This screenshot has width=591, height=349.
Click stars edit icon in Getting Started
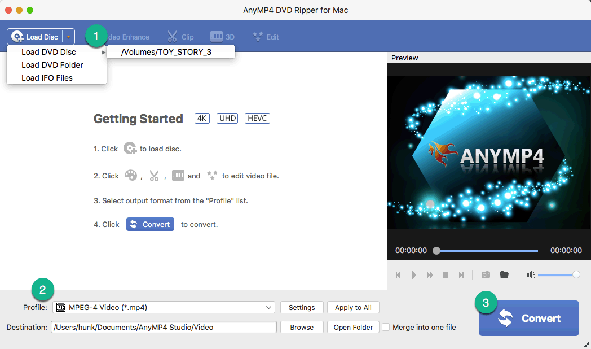click(x=212, y=176)
